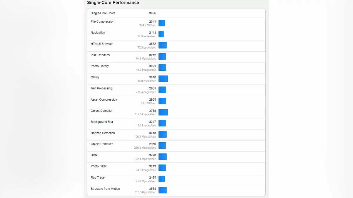Click the Object Detection score bar
Image resolution: width=353 pixels, height=198 pixels.
pos(163,112)
